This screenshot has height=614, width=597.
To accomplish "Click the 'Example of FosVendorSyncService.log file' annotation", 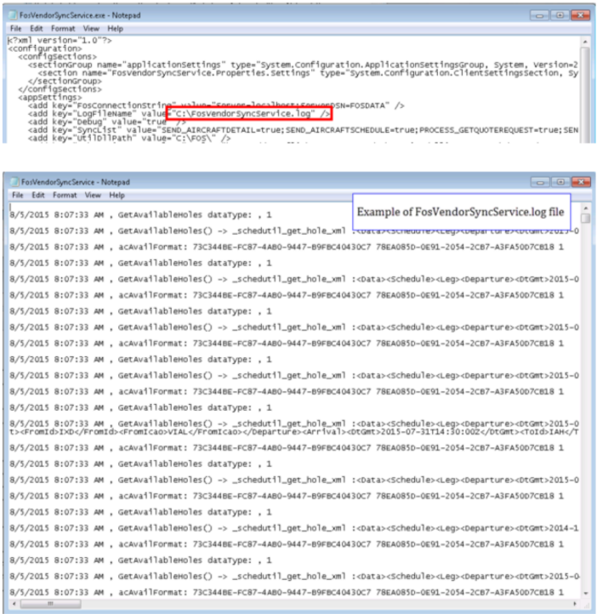I will [460, 211].
